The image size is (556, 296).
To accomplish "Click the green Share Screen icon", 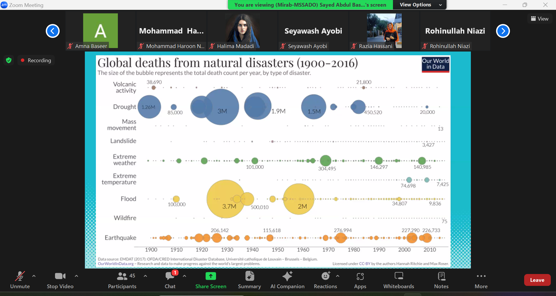I will pyautogui.click(x=211, y=276).
